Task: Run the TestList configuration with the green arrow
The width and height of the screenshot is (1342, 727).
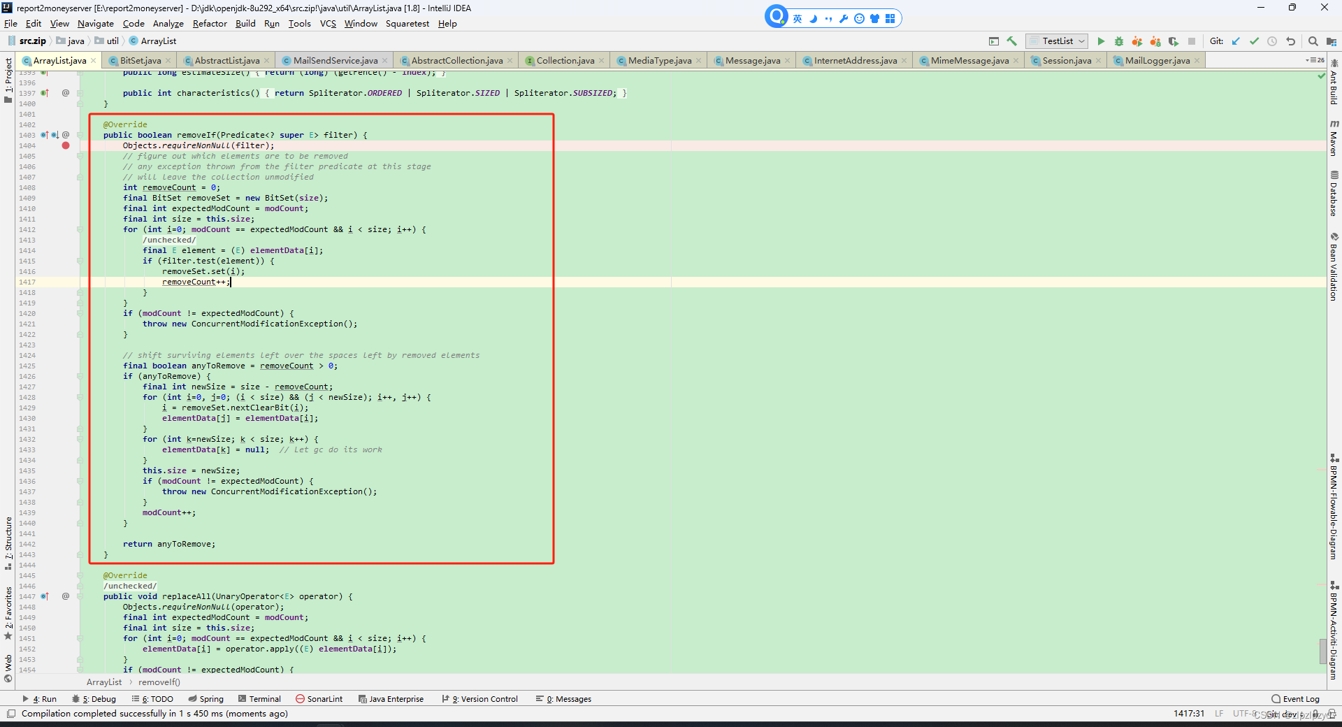Action: point(1101,41)
